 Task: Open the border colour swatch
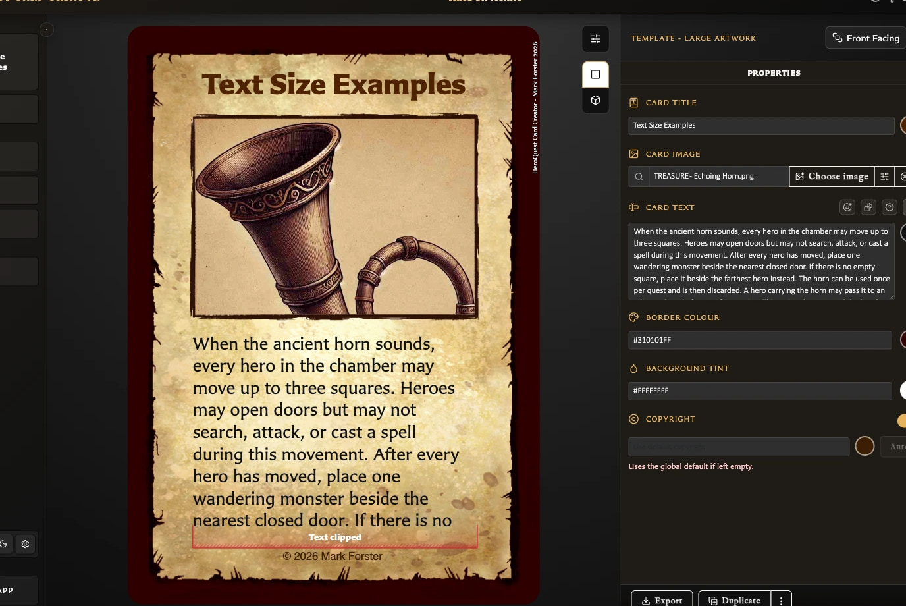(x=903, y=340)
